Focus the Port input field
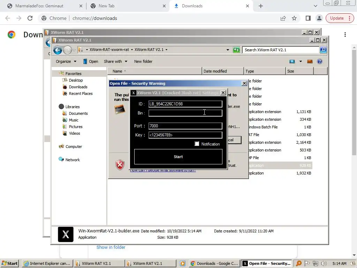The width and height of the screenshot is (357, 268). [x=185, y=126]
